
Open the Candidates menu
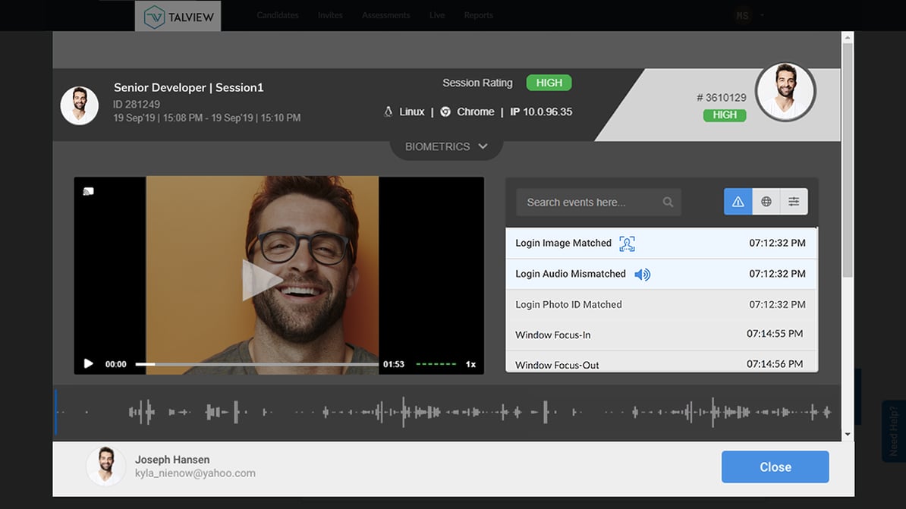pos(278,15)
